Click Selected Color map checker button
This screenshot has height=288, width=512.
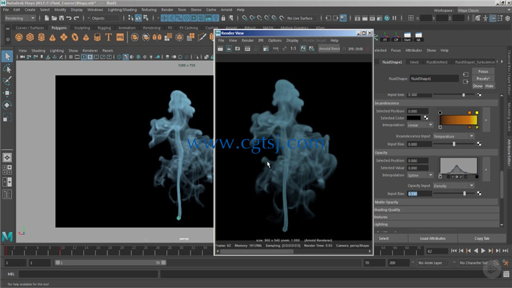[426, 118]
